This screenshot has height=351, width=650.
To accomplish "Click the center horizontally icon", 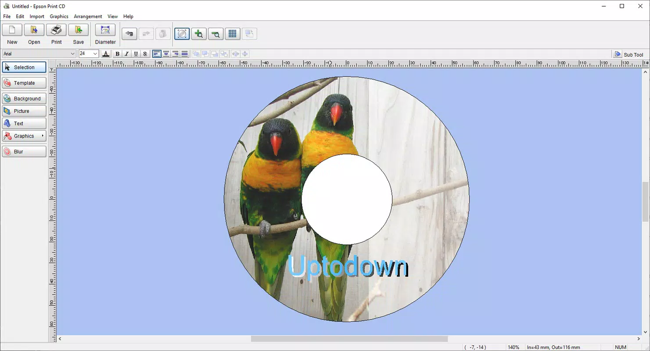I will pos(236,54).
